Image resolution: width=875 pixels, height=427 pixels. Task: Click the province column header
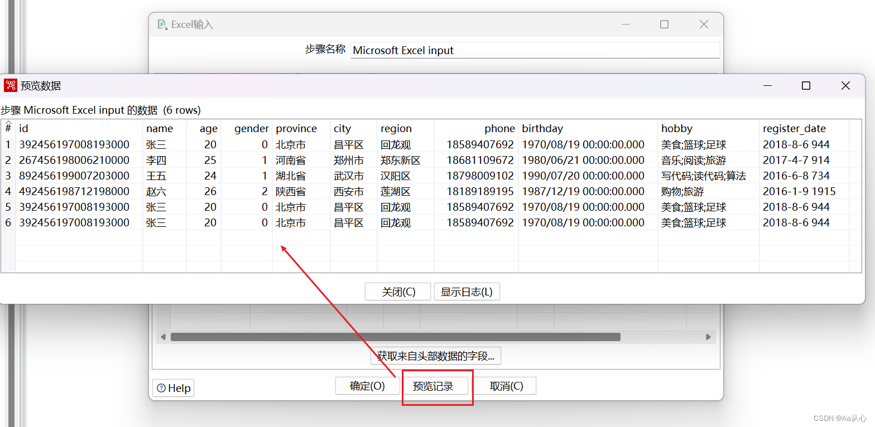click(x=301, y=128)
